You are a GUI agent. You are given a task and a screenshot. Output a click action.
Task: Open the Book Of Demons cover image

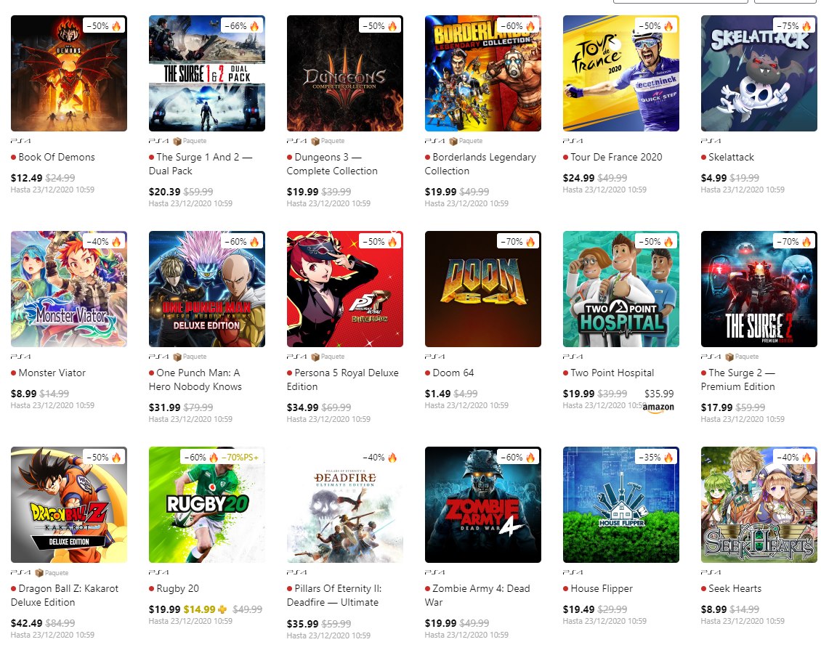(x=68, y=73)
